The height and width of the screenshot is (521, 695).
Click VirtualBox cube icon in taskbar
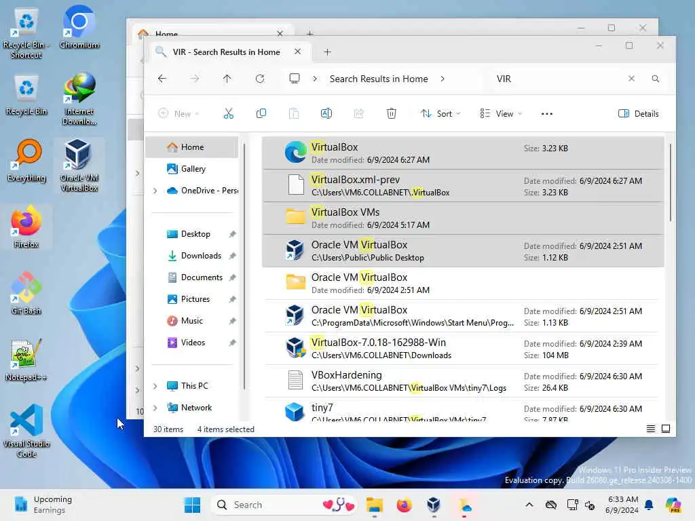434,505
